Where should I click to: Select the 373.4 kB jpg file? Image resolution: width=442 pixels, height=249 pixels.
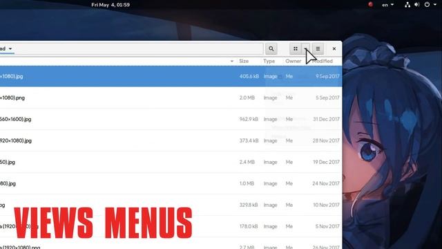click(171, 140)
